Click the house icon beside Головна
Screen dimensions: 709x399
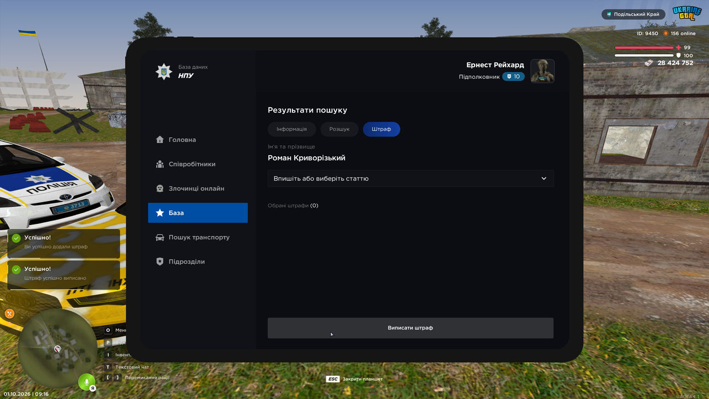tap(160, 140)
